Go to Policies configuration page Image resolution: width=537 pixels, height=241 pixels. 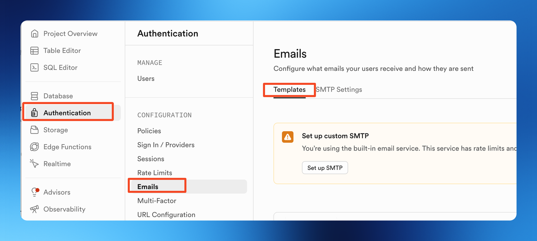point(149,131)
